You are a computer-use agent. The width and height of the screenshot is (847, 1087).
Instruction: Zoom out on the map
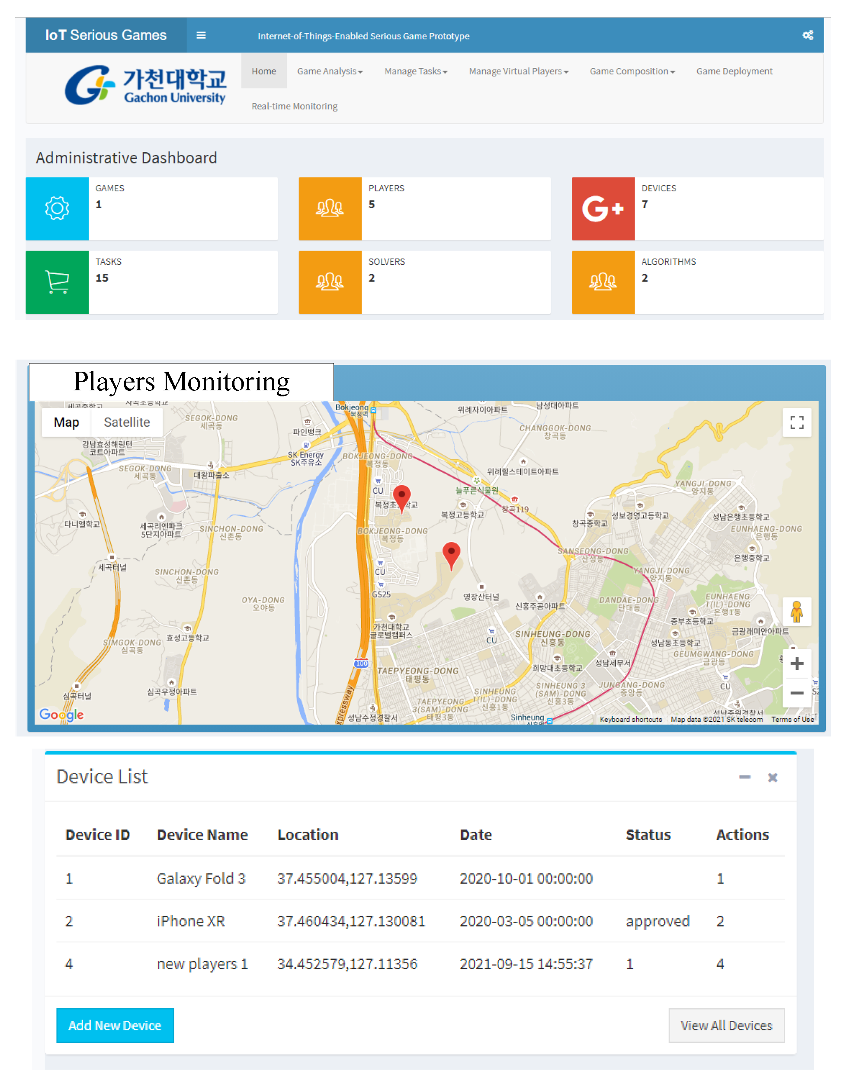pyautogui.click(x=796, y=693)
